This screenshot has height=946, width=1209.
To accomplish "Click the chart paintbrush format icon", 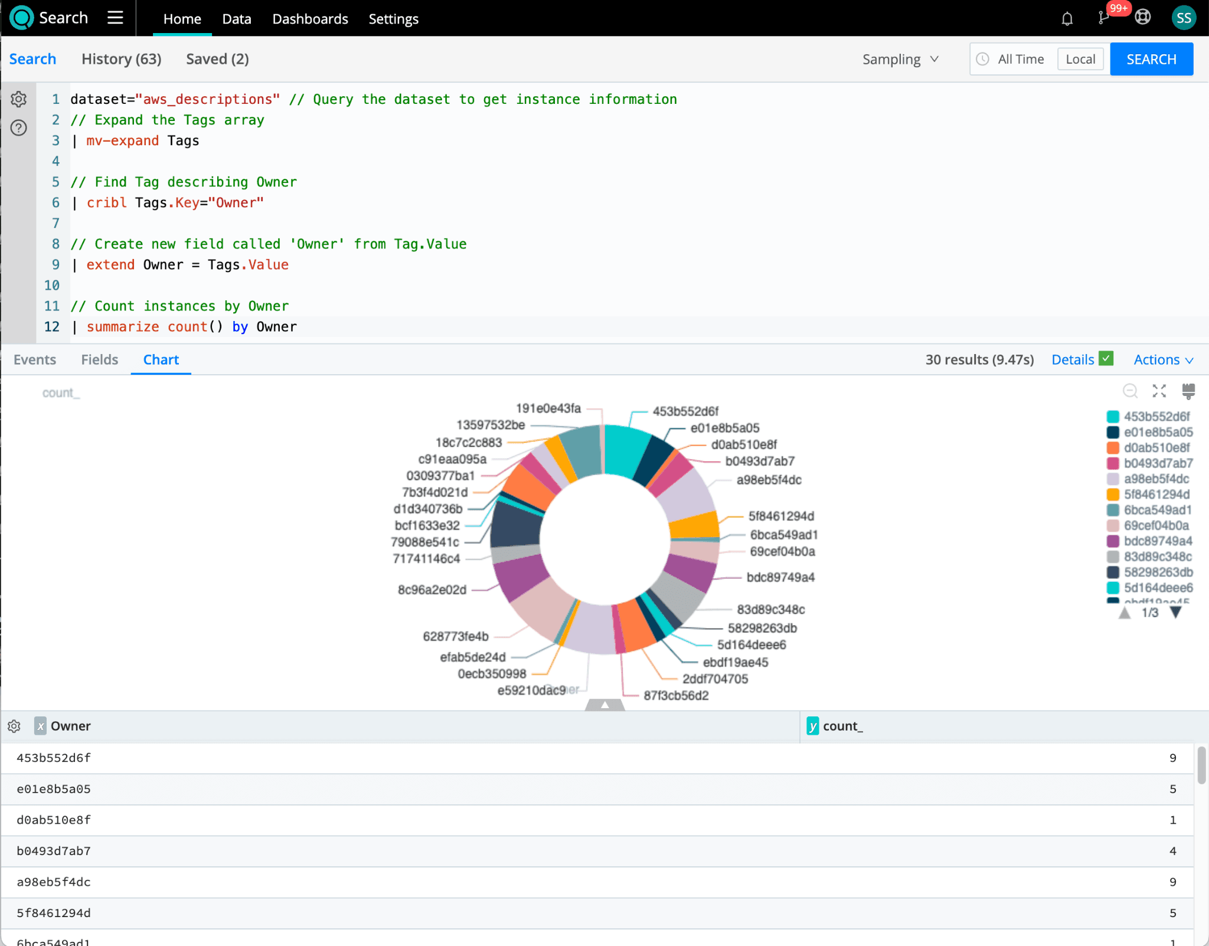I will click(x=1188, y=391).
